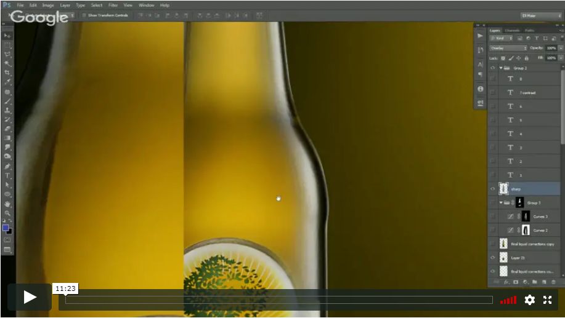Viewport: 565px width, 318px height.
Task: Change screen mode icon in toolbox
Action: click(7, 250)
